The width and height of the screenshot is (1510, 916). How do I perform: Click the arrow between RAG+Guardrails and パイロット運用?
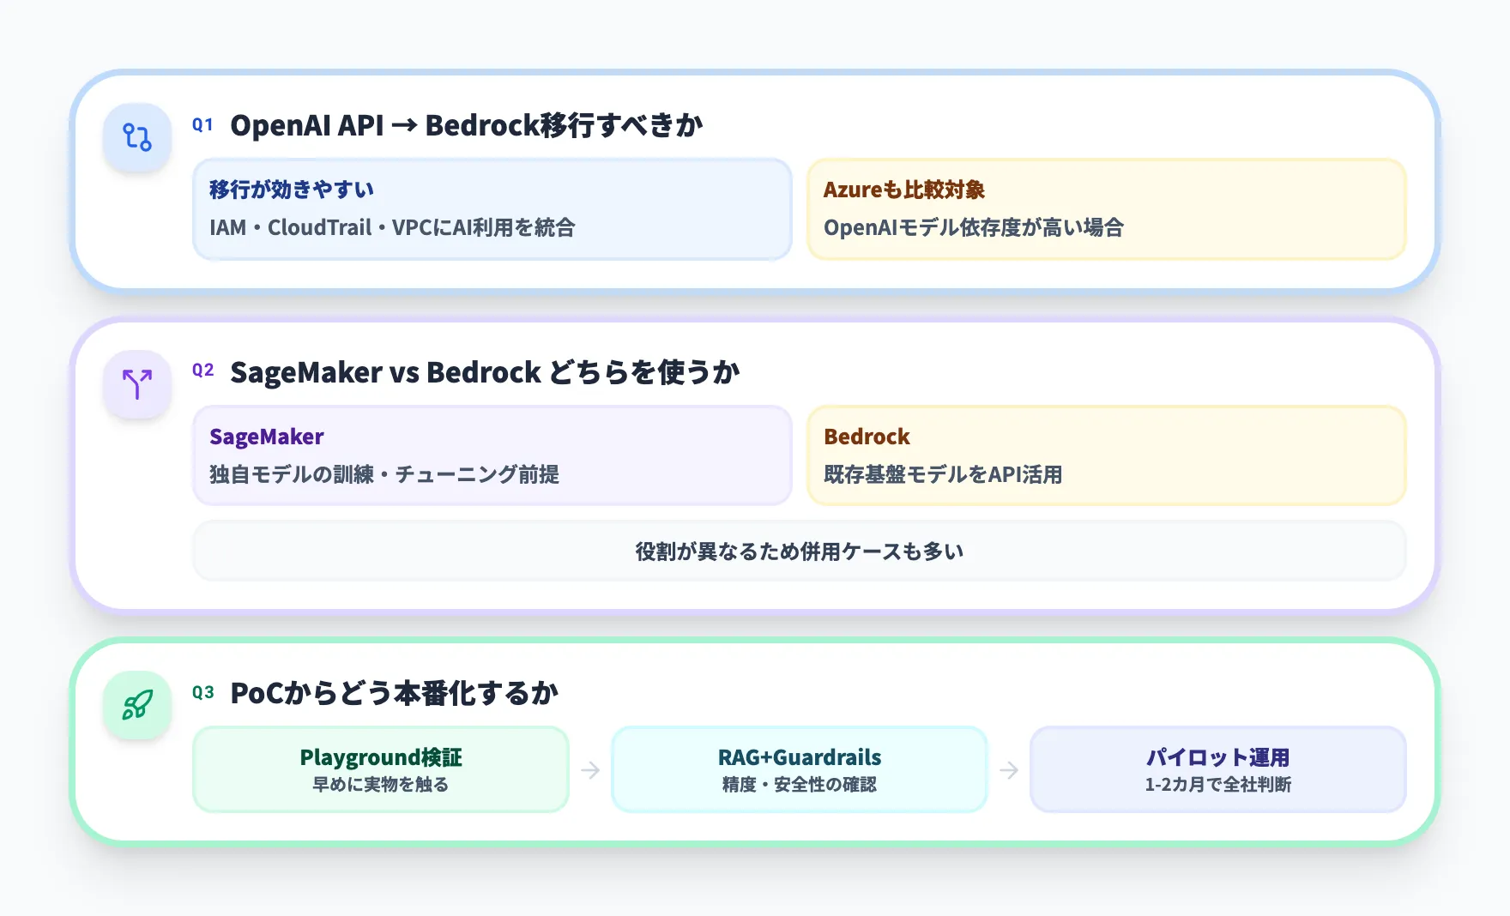pos(1008,768)
